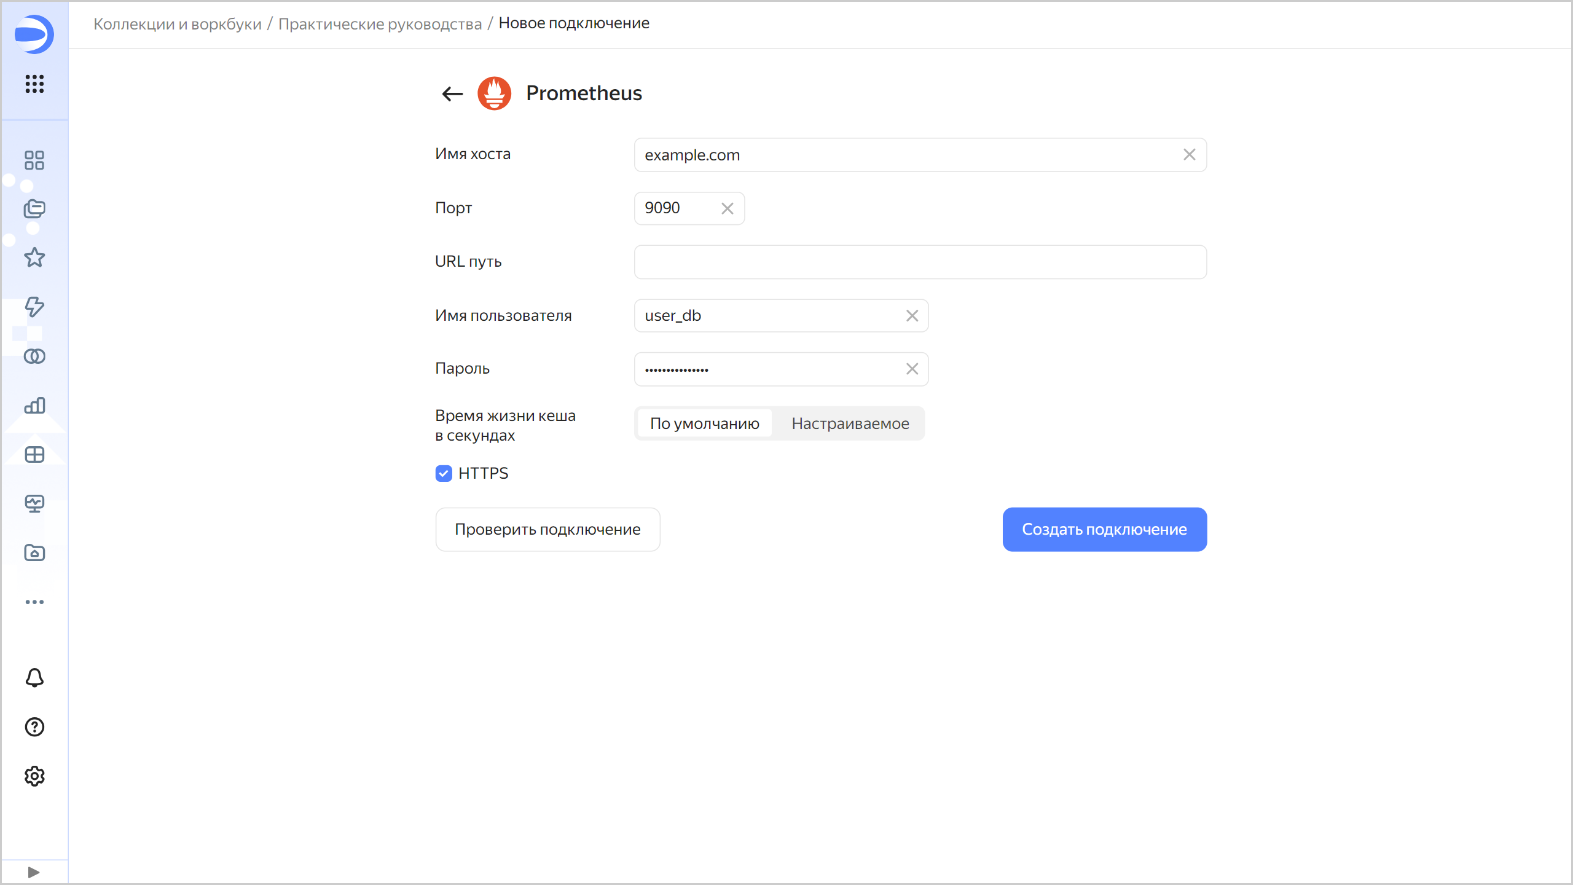Uncheck the HTTPS checkbox
Viewport: 1573px width, 885px height.
(x=444, y=473)
